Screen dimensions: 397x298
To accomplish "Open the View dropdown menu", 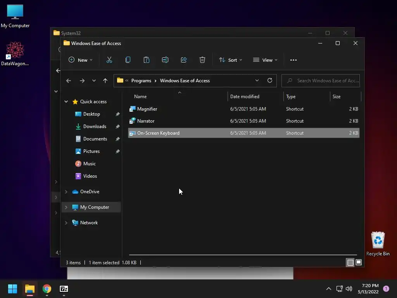I will tap(265, 60).
